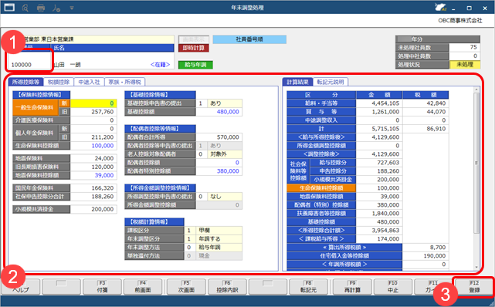Image resolution: width=495 pixels, height=307 pixels.
Task: Click the settings check icon in the title bar
Action: coord(56,8)
